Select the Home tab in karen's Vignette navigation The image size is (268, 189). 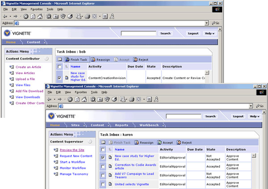pyautogui.click(x=55, y=125)
